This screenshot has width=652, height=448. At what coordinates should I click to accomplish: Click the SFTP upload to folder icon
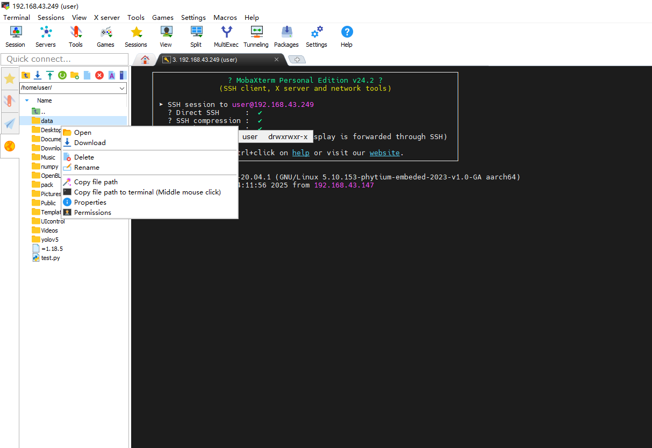coord(50,75)
